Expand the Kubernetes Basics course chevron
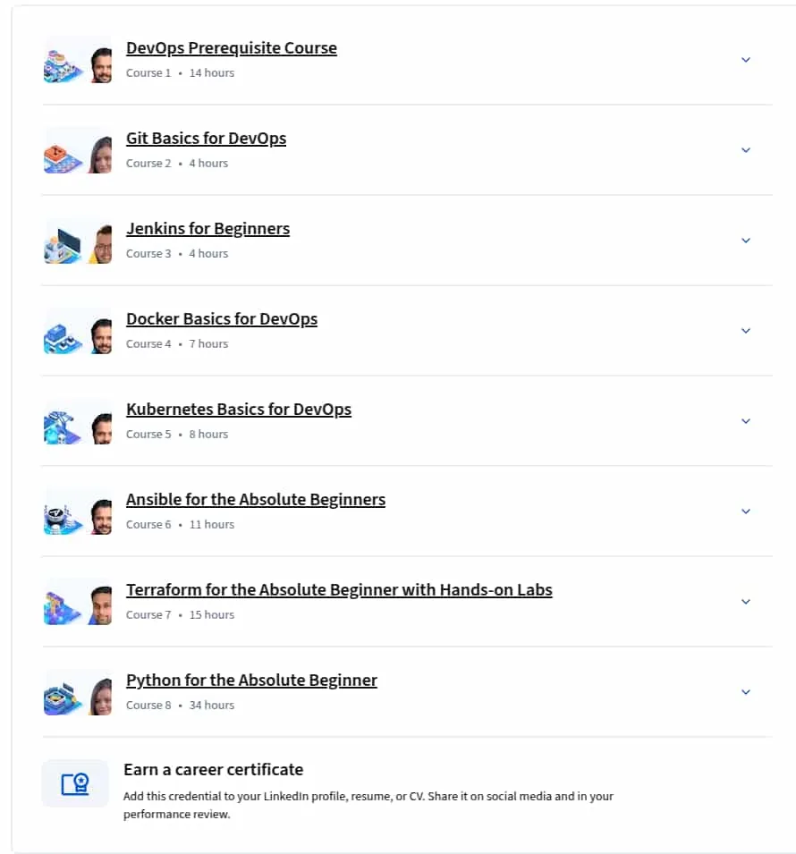The height and width of the screenshot is (854, 796). tap(746, 421)
